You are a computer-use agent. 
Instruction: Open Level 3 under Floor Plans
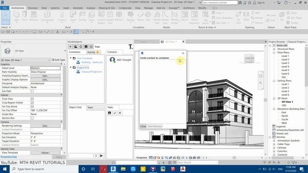[285, 63]
